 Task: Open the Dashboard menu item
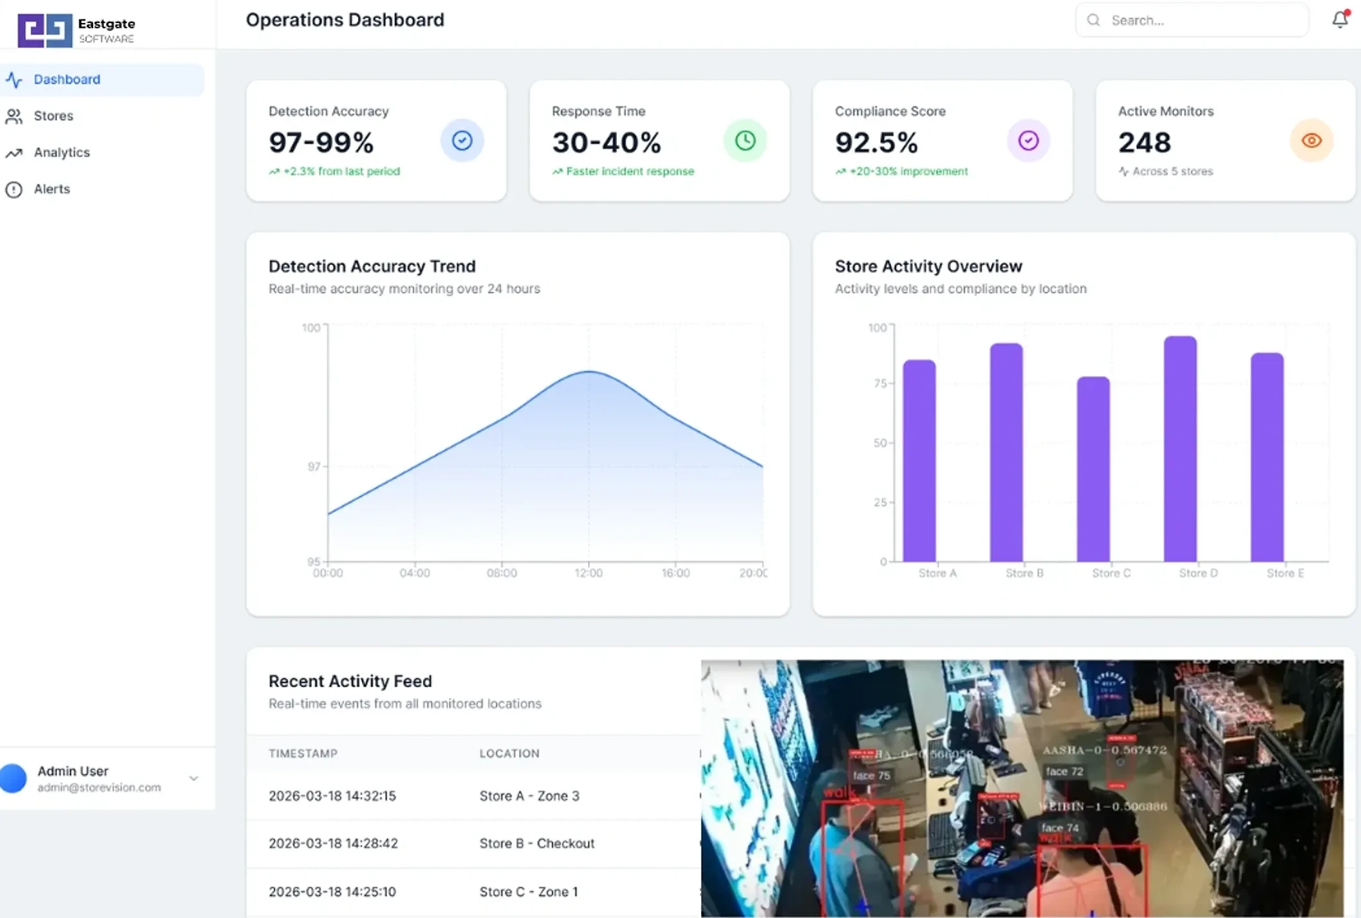tap(102, 80)
